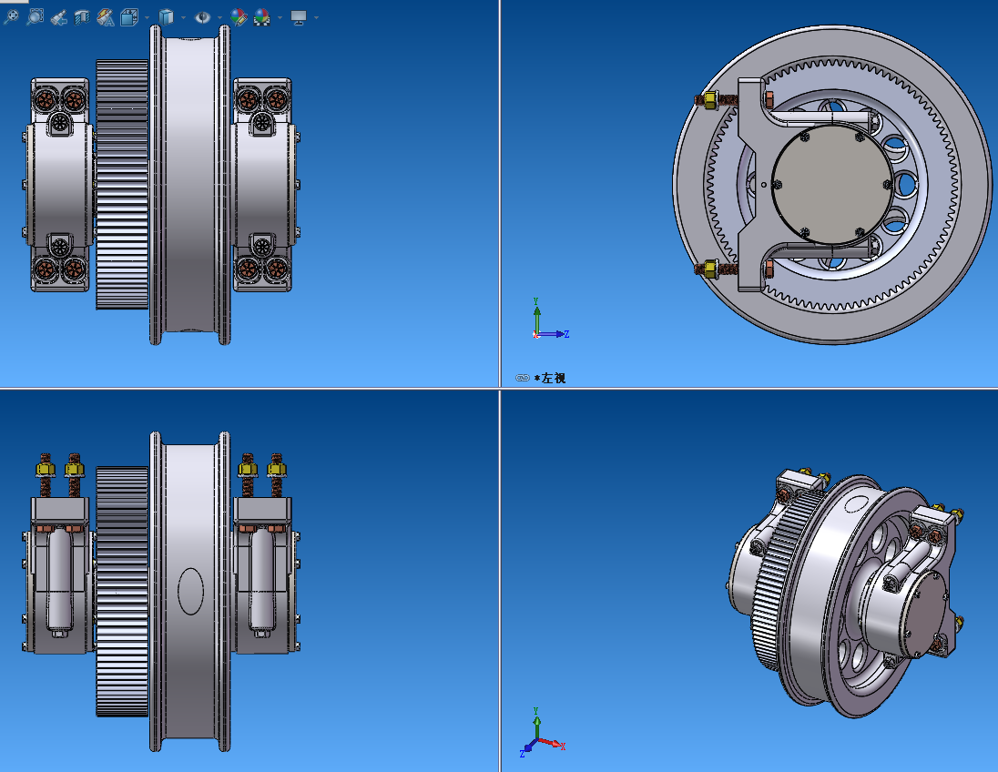The image size is (998, 772).
Task: Click the view link icon beside 左視
Action: click(x=523, y=378)
